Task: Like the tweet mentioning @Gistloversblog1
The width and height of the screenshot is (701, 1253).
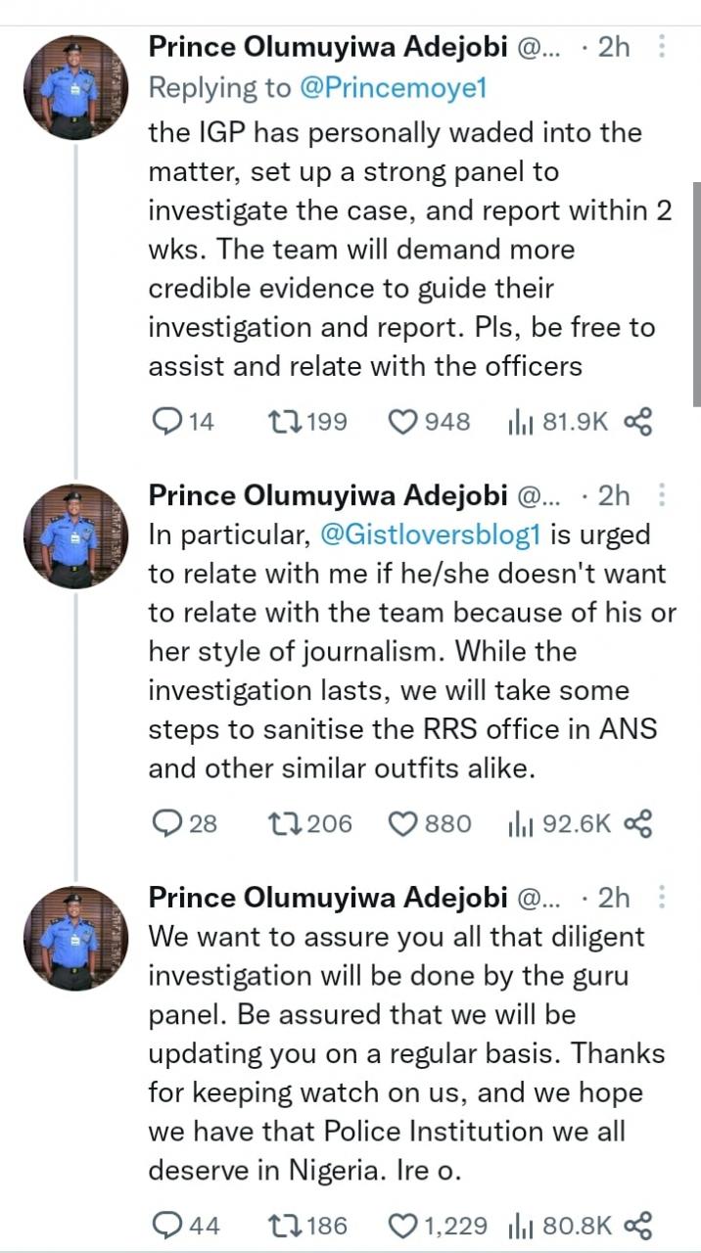Action: [x=402, y=823]
